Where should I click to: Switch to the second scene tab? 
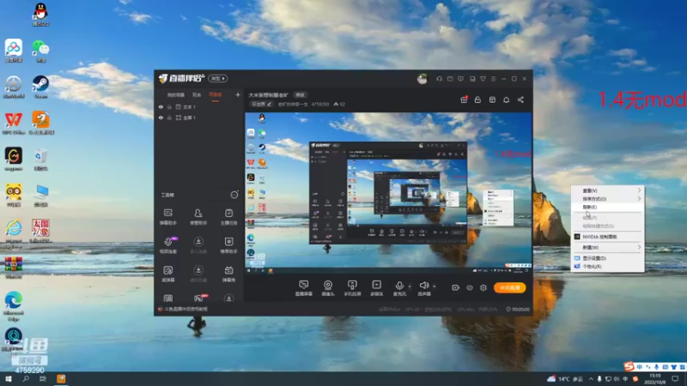[x=197, y=95]
